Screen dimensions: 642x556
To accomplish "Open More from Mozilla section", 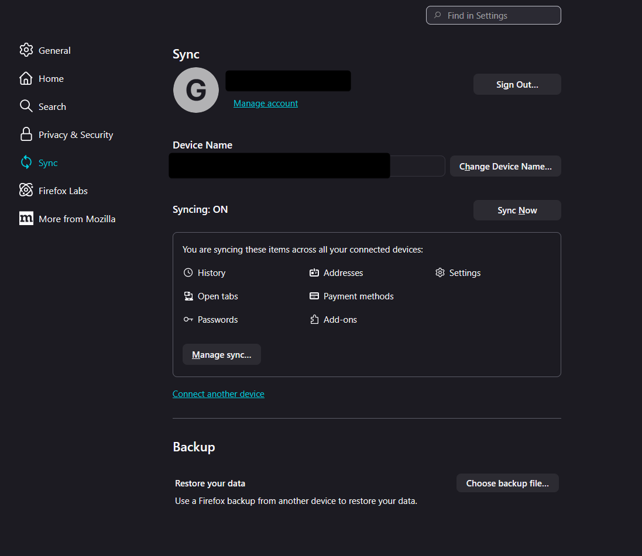I will (x=77, y=219).
